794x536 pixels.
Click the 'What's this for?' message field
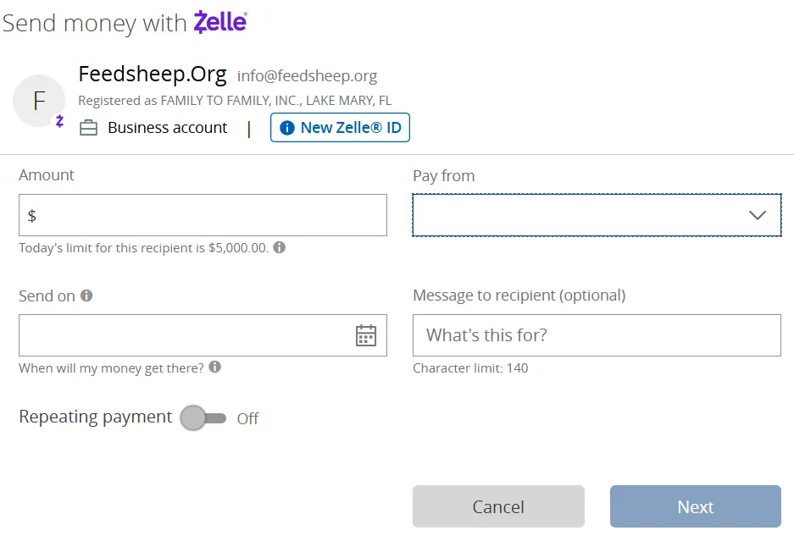[x=597, y=335]
